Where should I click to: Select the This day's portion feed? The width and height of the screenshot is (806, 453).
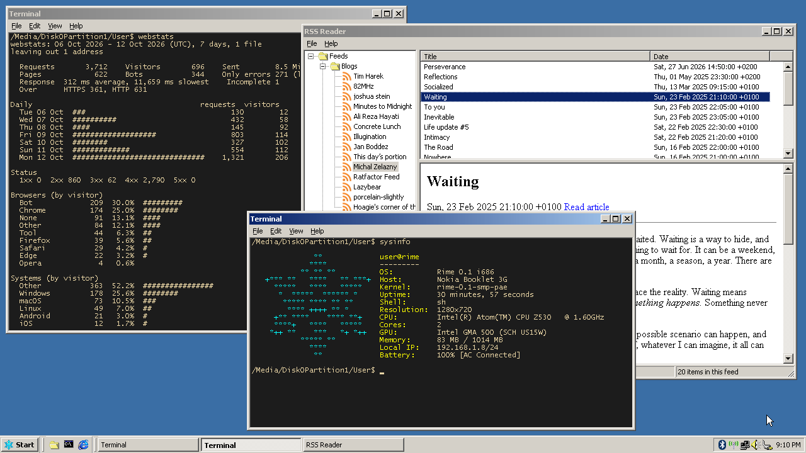(x=380, y=157)
